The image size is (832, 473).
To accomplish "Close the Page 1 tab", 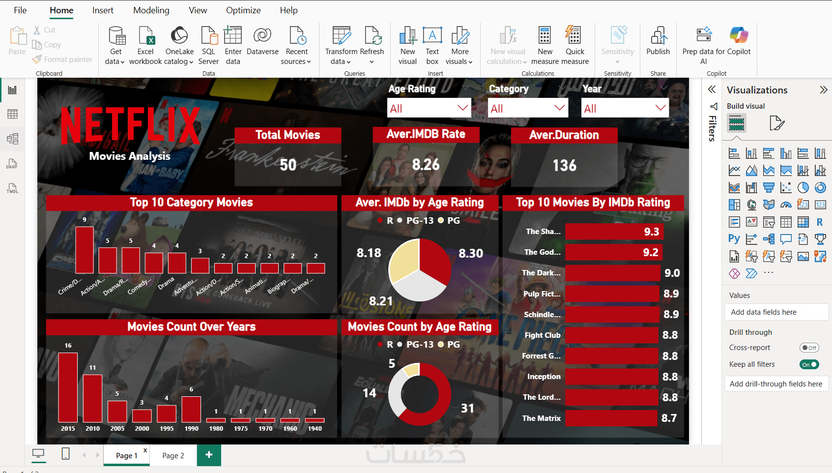I will click(145, 450).
